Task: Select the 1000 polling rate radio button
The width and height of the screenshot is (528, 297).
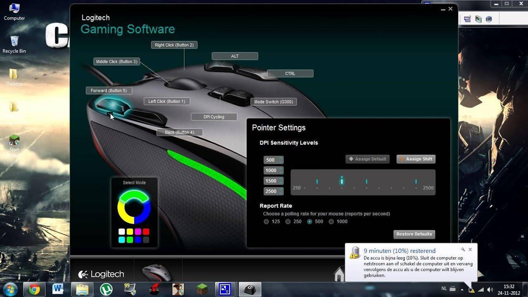Action: coord(331,222)
